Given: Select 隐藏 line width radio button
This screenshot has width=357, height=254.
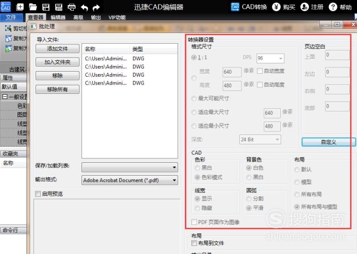Looking at the screenshot, I should point(197,208).
